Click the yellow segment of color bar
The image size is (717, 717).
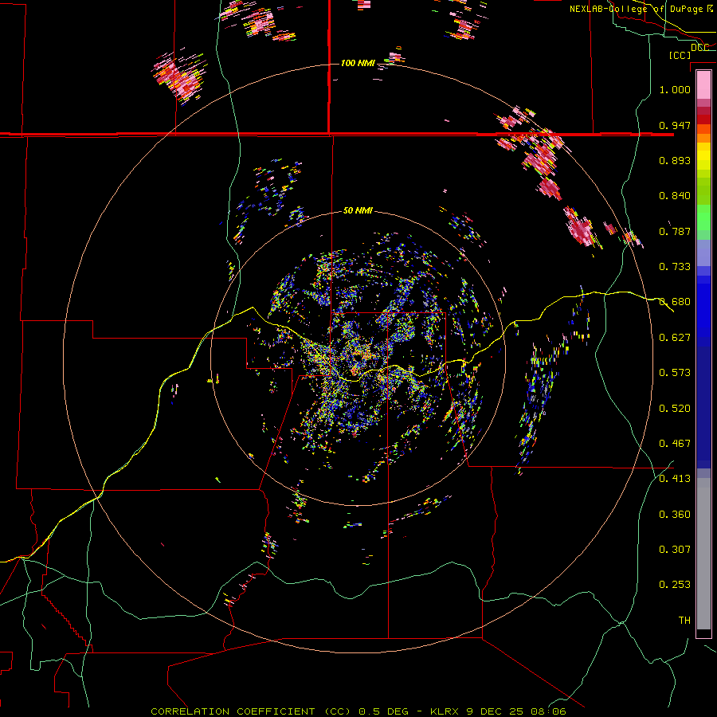tap(703, 156)
